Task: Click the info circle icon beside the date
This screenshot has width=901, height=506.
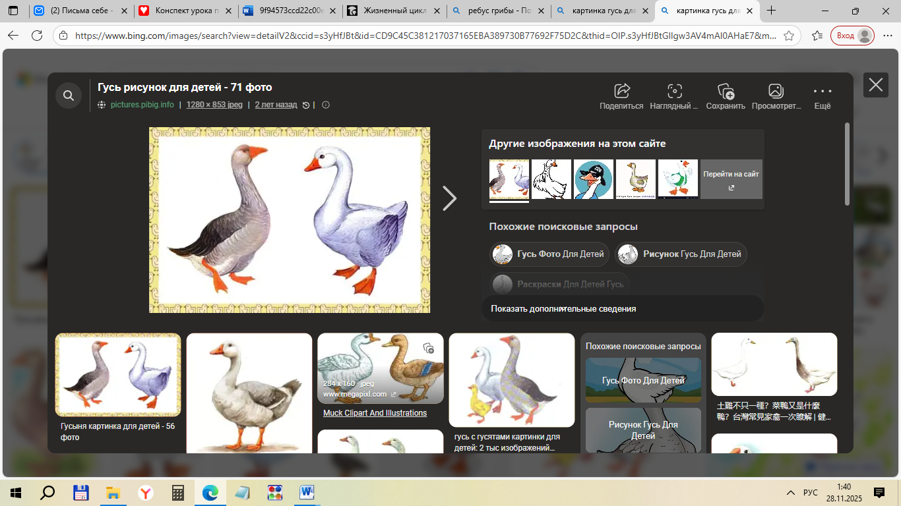Action: pyautogui.click(x=326, y=105)
